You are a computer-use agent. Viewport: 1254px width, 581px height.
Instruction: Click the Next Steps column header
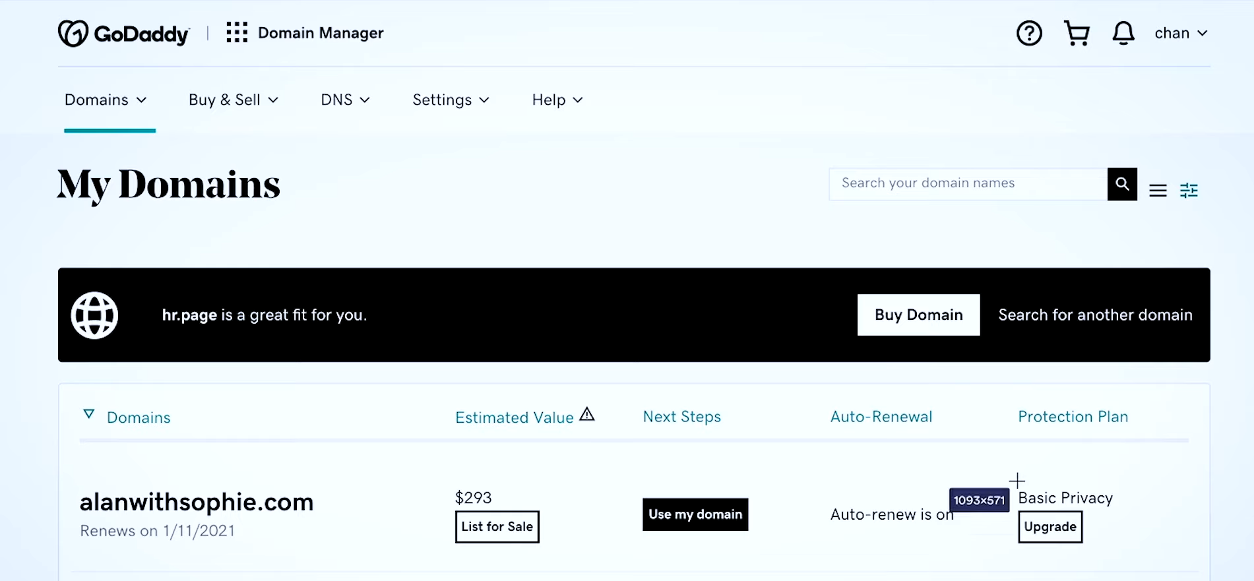[x=682, y=417]
